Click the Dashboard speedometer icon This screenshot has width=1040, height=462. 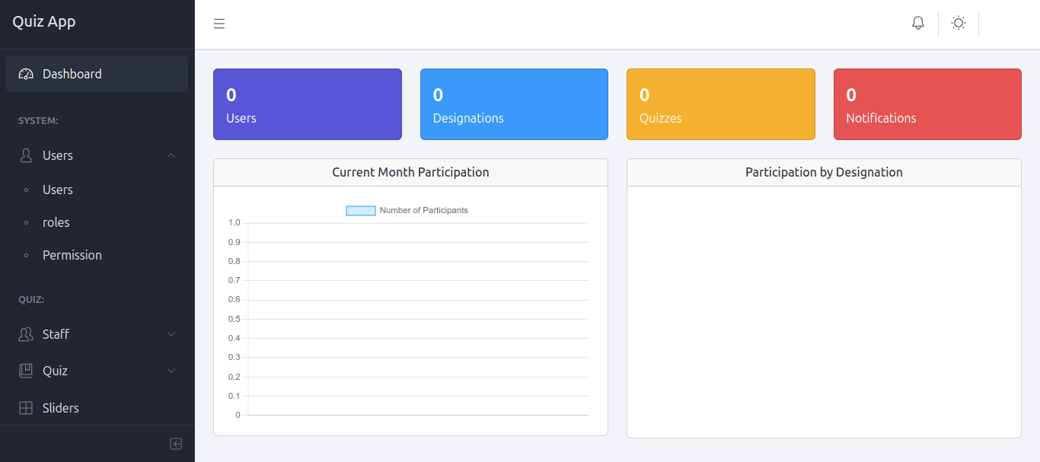point(26,74)
